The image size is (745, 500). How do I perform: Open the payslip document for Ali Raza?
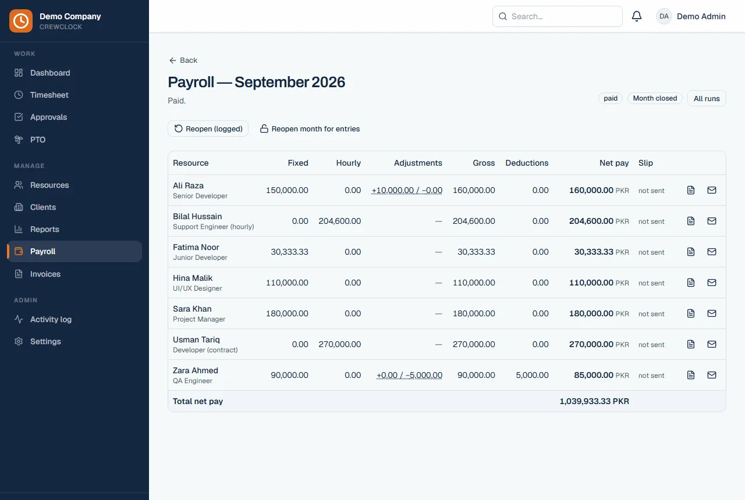[691, 190]
